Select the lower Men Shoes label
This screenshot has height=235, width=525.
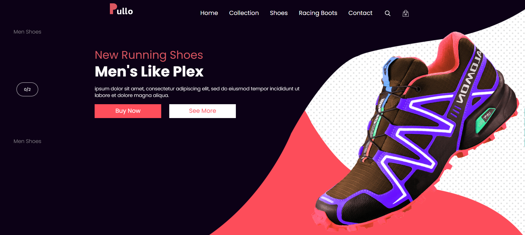27,141
